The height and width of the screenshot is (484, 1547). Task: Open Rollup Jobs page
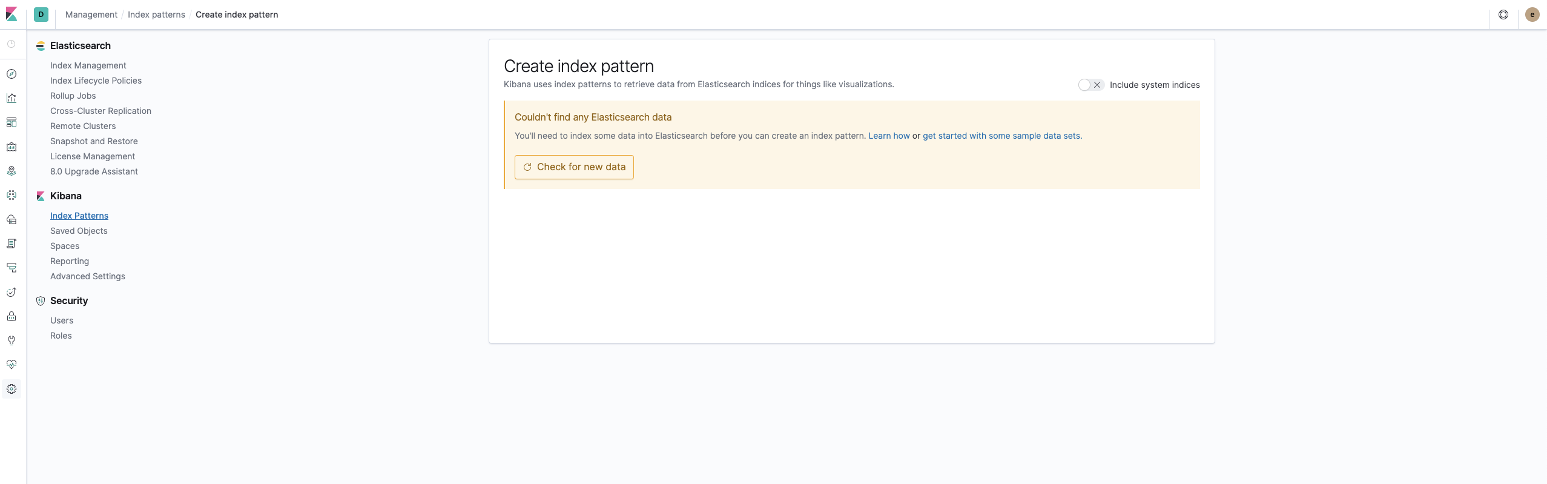73,96
